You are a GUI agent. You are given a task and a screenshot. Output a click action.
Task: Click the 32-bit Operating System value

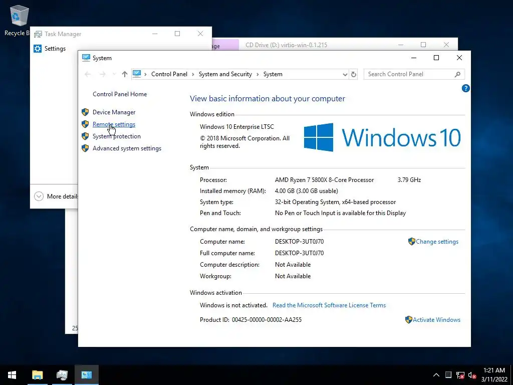(x=335, y=203)
